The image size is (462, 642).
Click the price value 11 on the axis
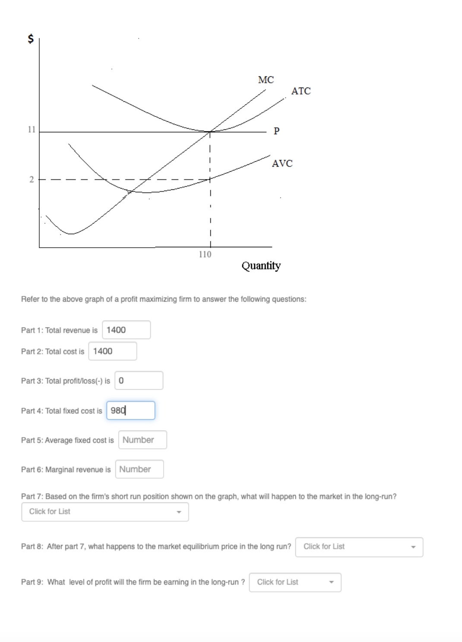31,129
